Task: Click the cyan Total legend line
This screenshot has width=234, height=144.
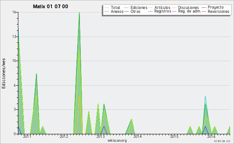Action: pos(106,7)
